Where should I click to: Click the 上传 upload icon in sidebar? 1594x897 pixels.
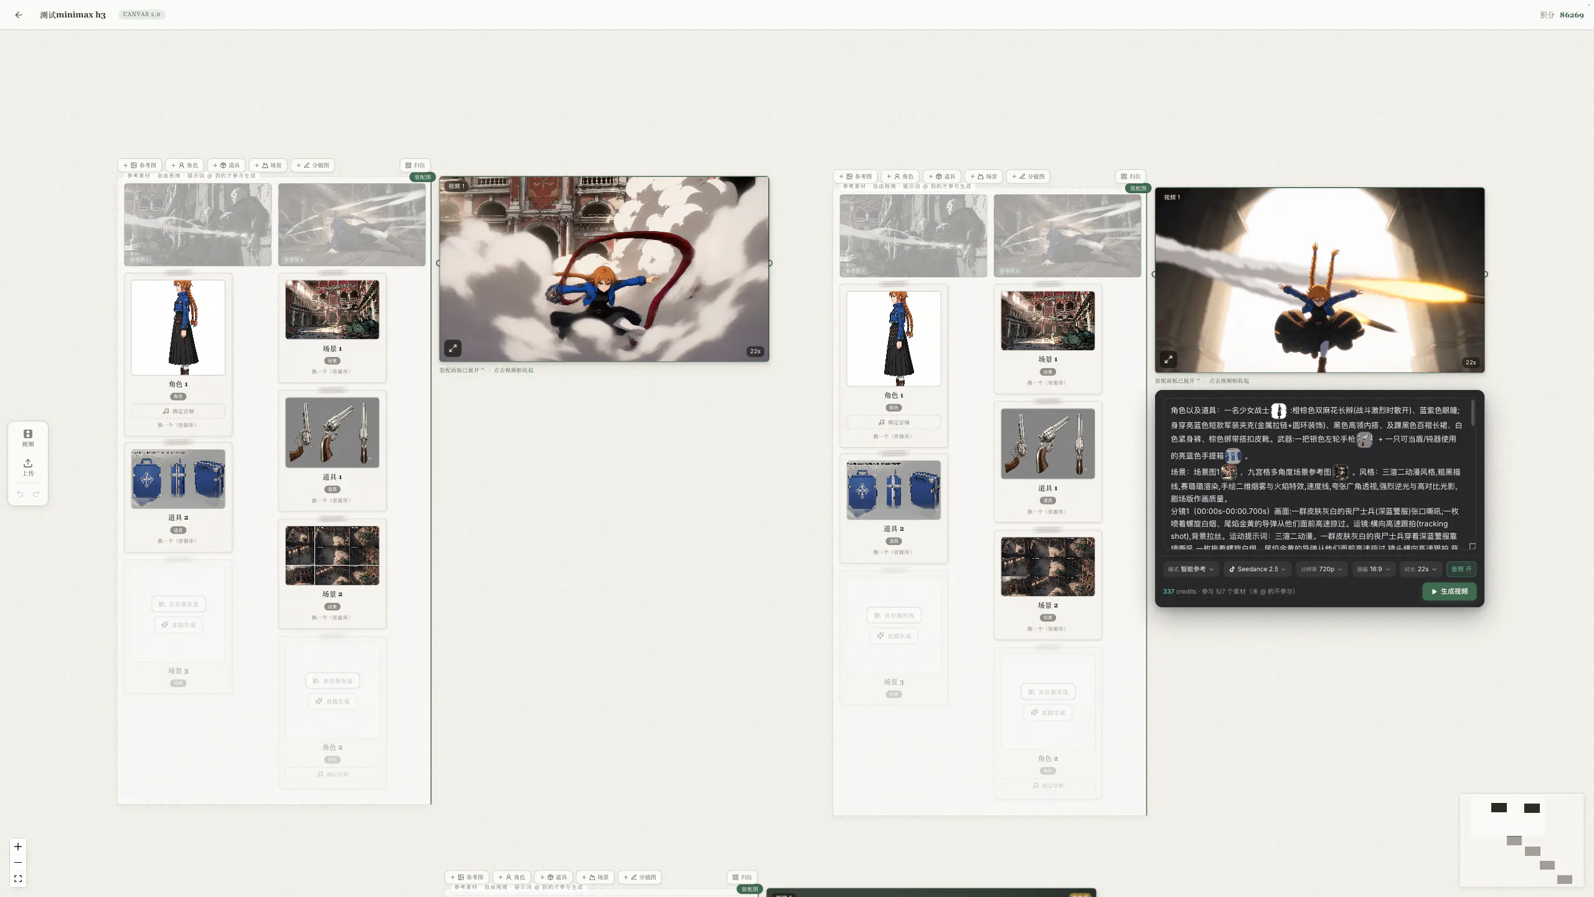tap(28, 467)
